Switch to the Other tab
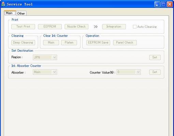174x136 pixels. pos(21,13)
